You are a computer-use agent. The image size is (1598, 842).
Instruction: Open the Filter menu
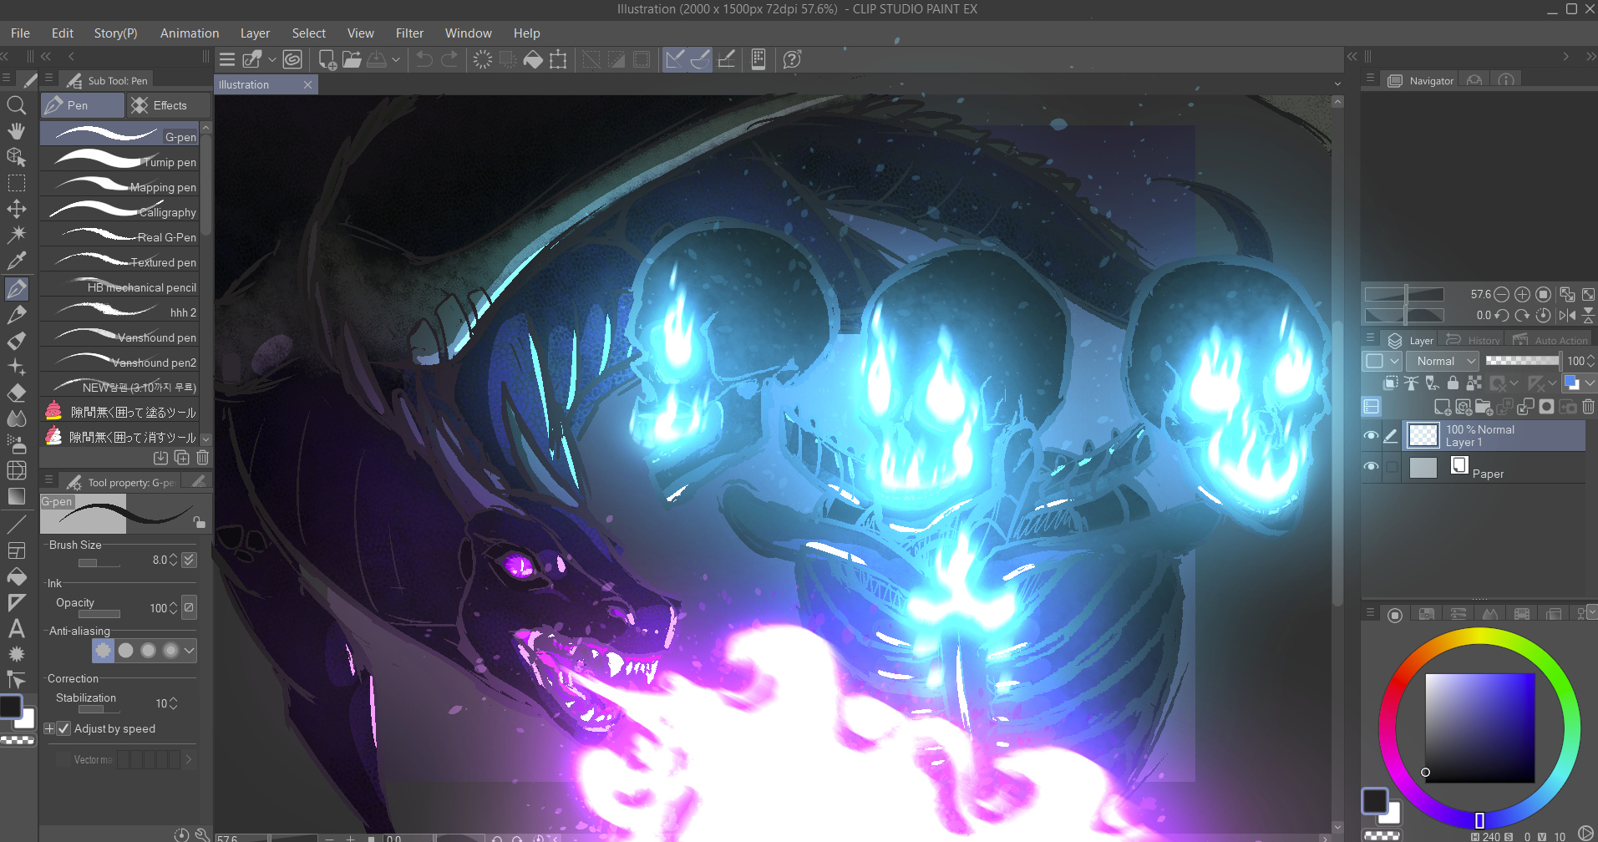(409, 33)
